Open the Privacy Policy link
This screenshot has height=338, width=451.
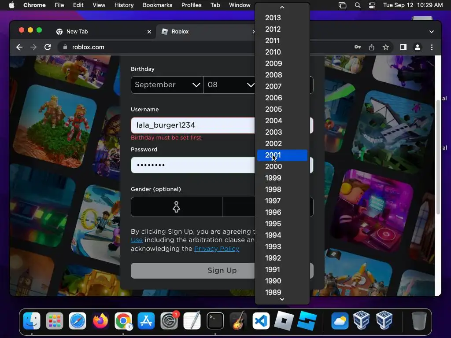point(217,249)
